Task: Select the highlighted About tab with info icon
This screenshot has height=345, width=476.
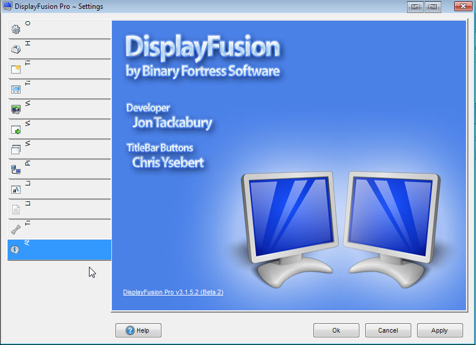Action: [59, 250]
